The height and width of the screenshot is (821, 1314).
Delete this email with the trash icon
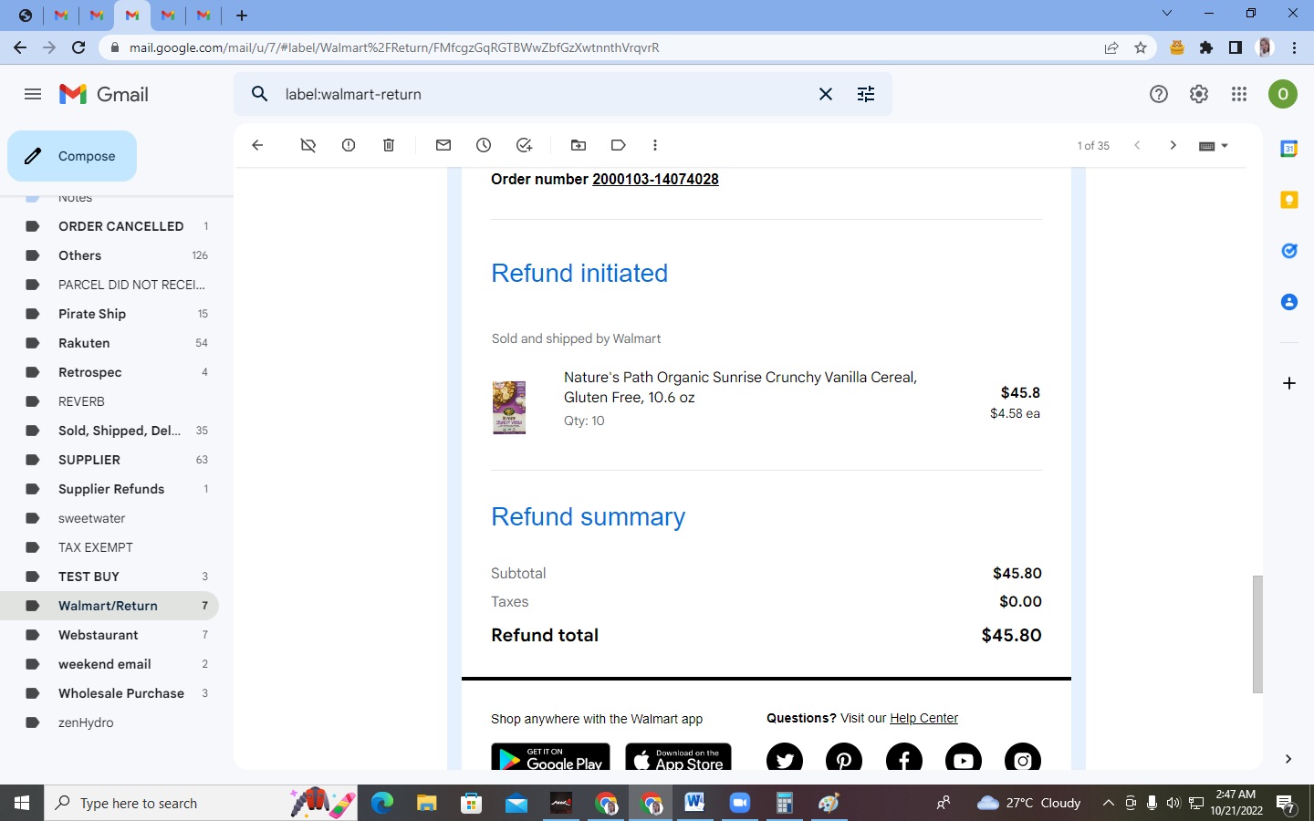click(x=389, y=145)
